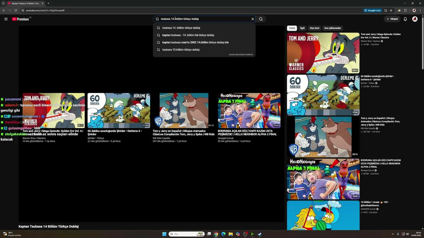Screen dimensions: 424x238
Task: Click sidebar title 'BODRUMA AÇILAN GİZLİ KAPI'
Action: pos(381,163)
